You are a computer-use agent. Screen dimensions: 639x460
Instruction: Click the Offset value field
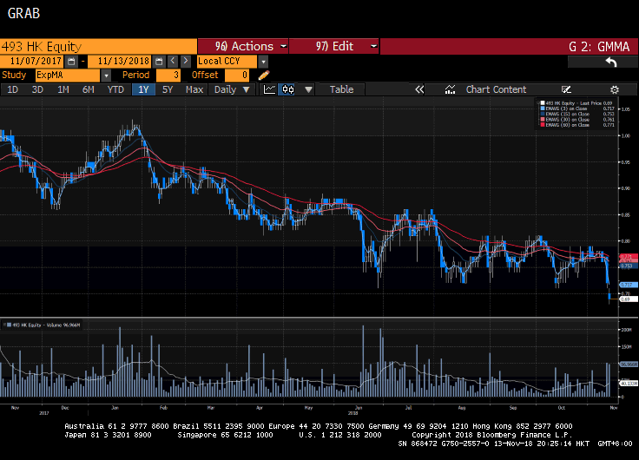pos(237,76)
